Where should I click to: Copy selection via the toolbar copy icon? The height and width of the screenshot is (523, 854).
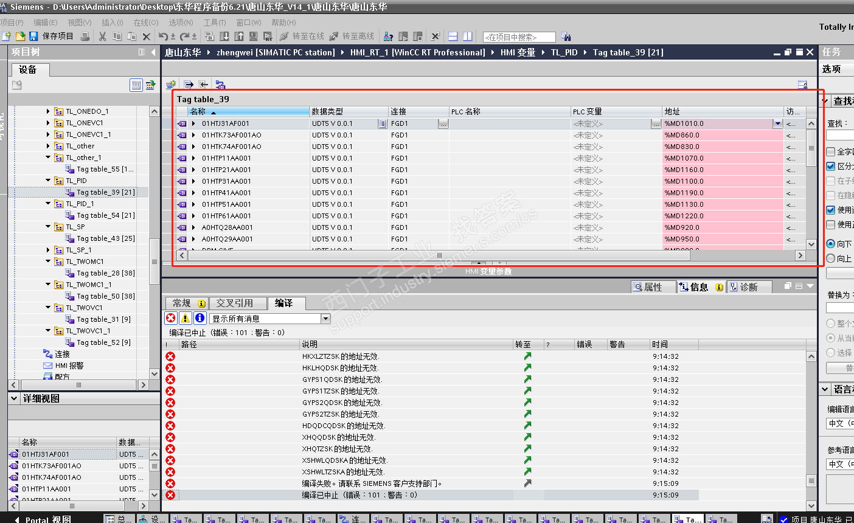(117, 36)
